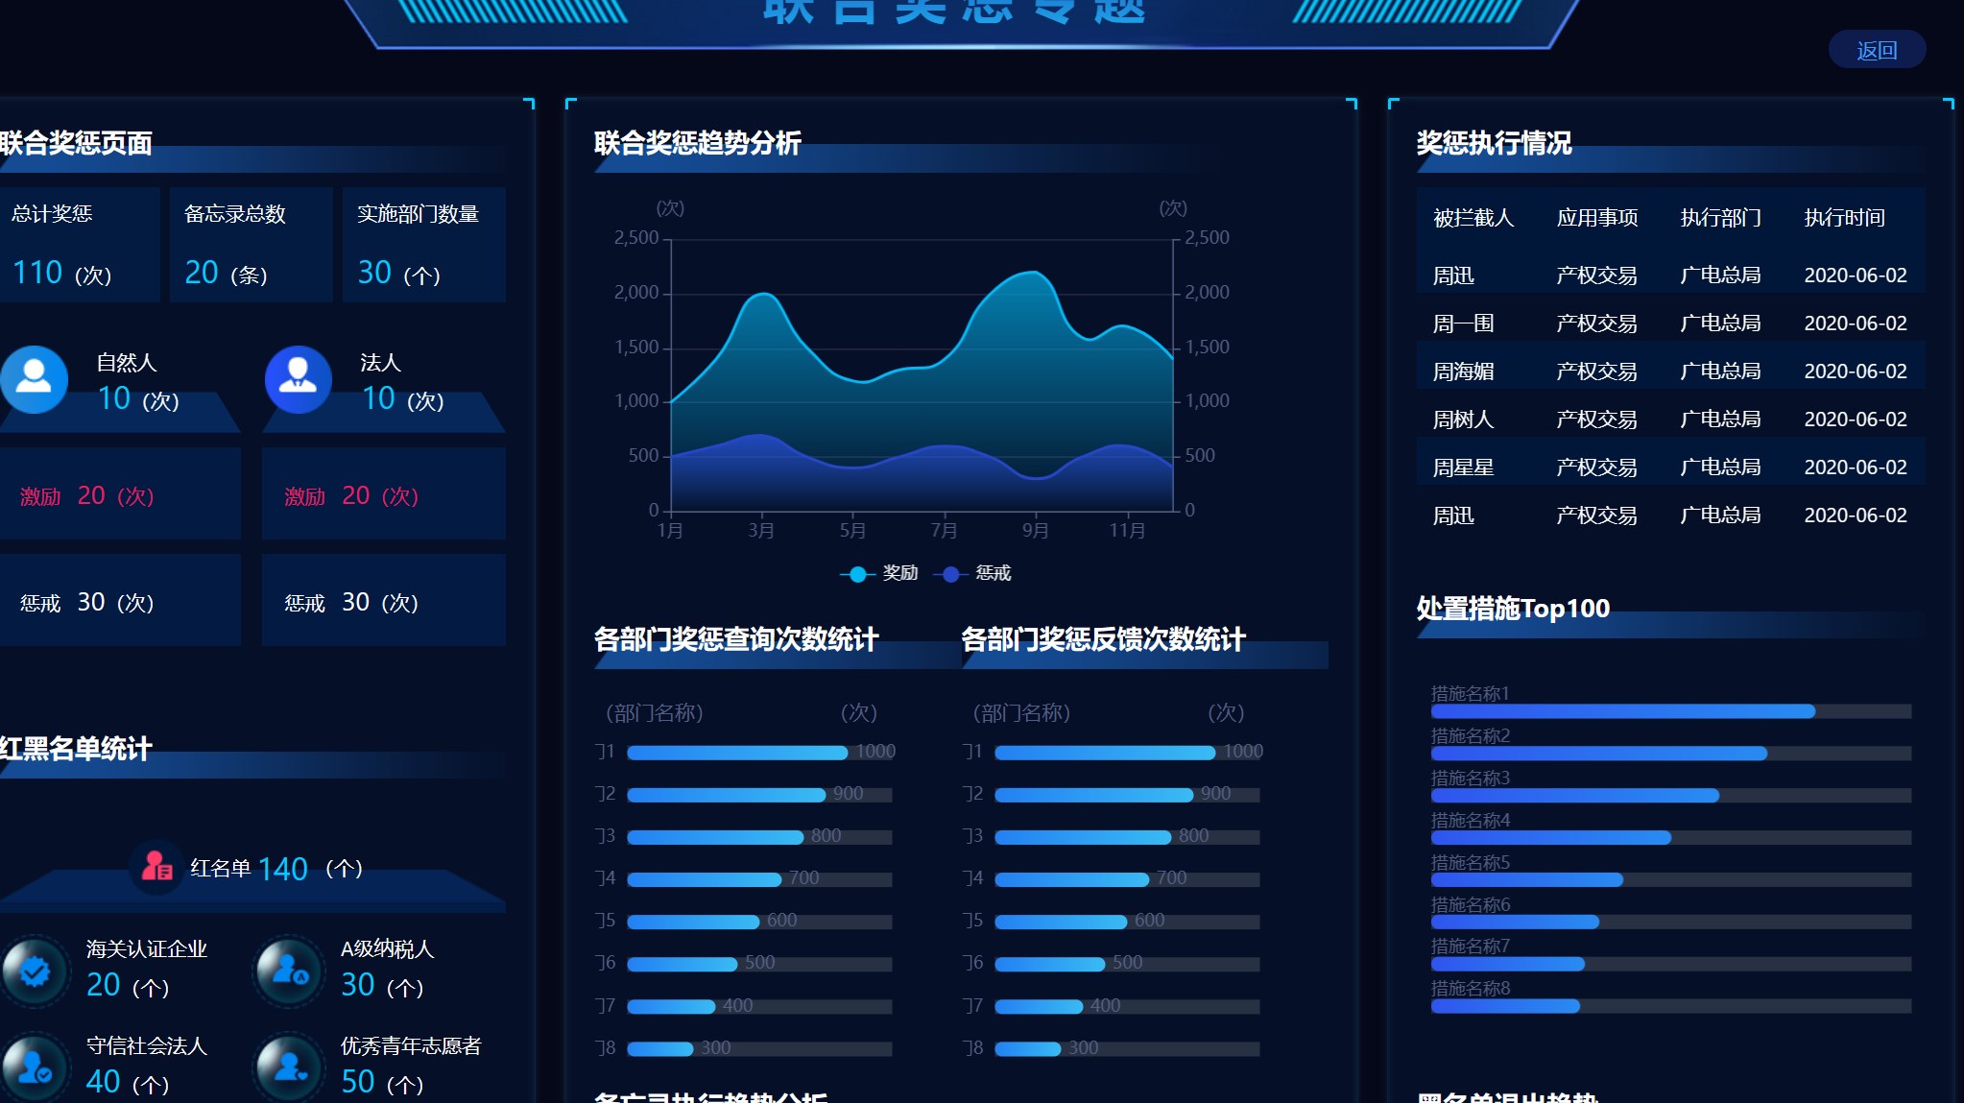Click the 自然人 person avatar icon
1964x1103 pixels.
(x=35, y=379)
